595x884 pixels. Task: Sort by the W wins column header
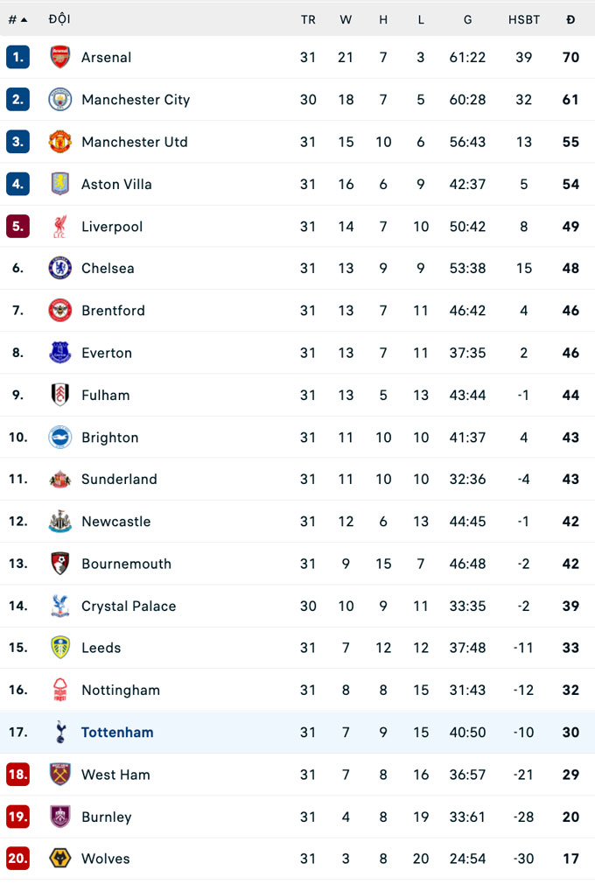click(x=346, y=19)
